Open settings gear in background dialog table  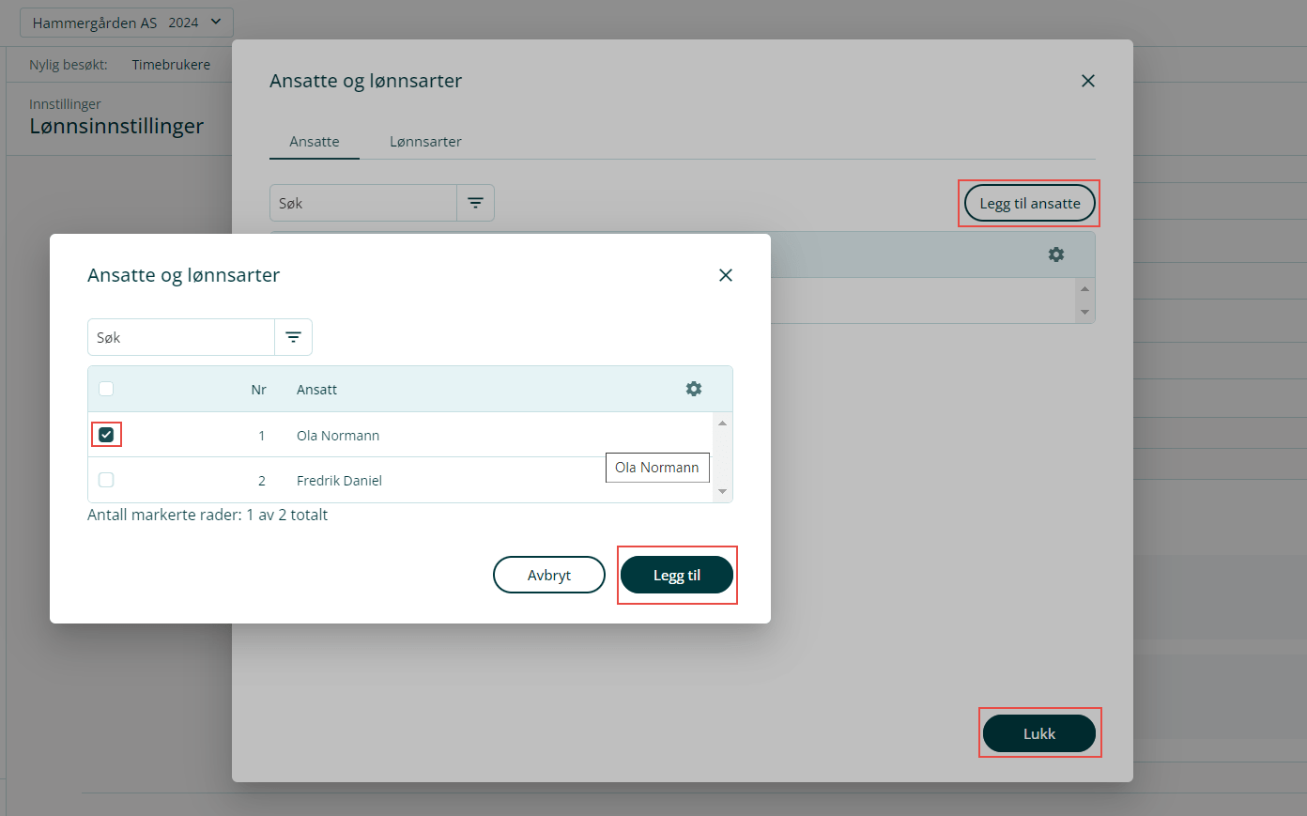pyautogui.click(x=1056, y=254)
